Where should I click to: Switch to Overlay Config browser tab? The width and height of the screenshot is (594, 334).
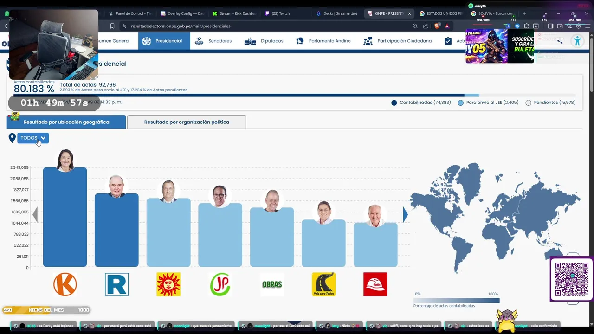point(181,13)
